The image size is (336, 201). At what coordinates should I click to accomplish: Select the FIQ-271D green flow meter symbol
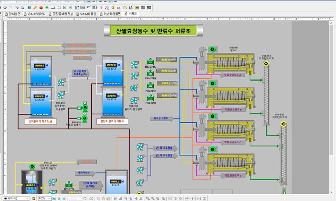point(151,98)
